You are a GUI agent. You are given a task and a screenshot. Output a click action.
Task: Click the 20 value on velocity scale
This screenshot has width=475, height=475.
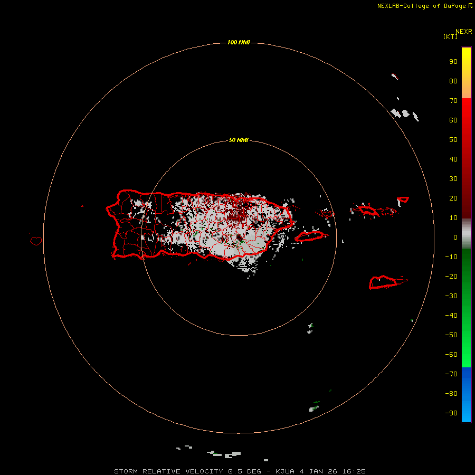coord(453,198)
